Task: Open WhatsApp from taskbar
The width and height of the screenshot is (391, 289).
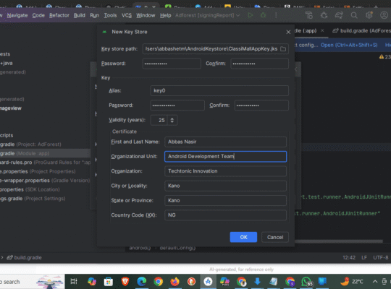Action: 306,282
